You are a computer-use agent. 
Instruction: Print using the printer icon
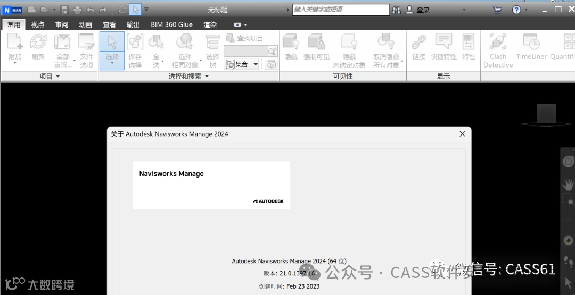coord(77,10)
